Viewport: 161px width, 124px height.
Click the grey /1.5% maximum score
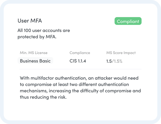[117, 61]
